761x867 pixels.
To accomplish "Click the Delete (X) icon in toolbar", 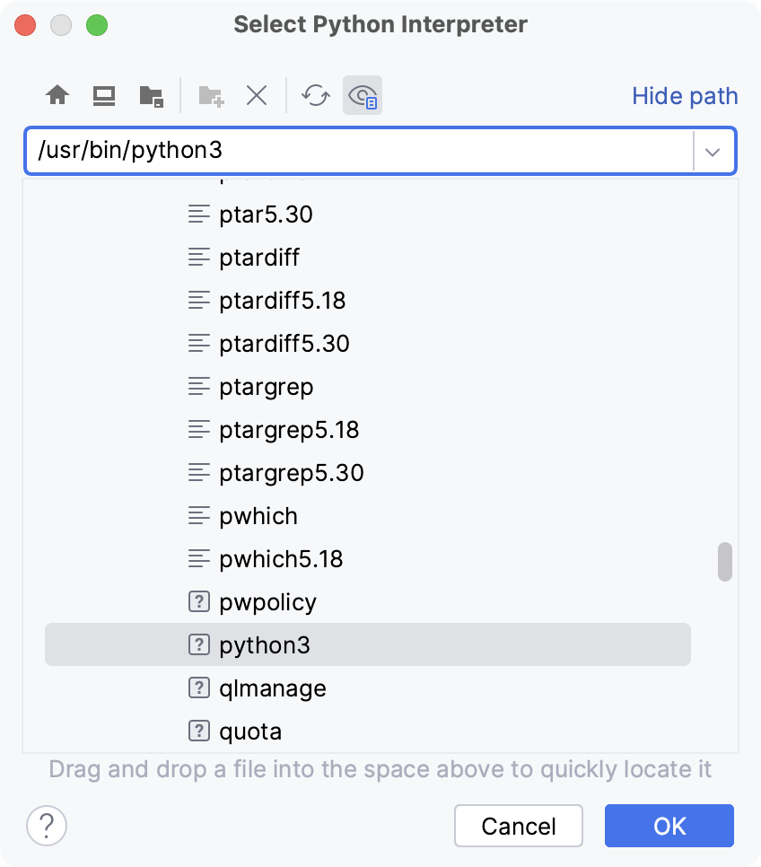I will (257, 95).
